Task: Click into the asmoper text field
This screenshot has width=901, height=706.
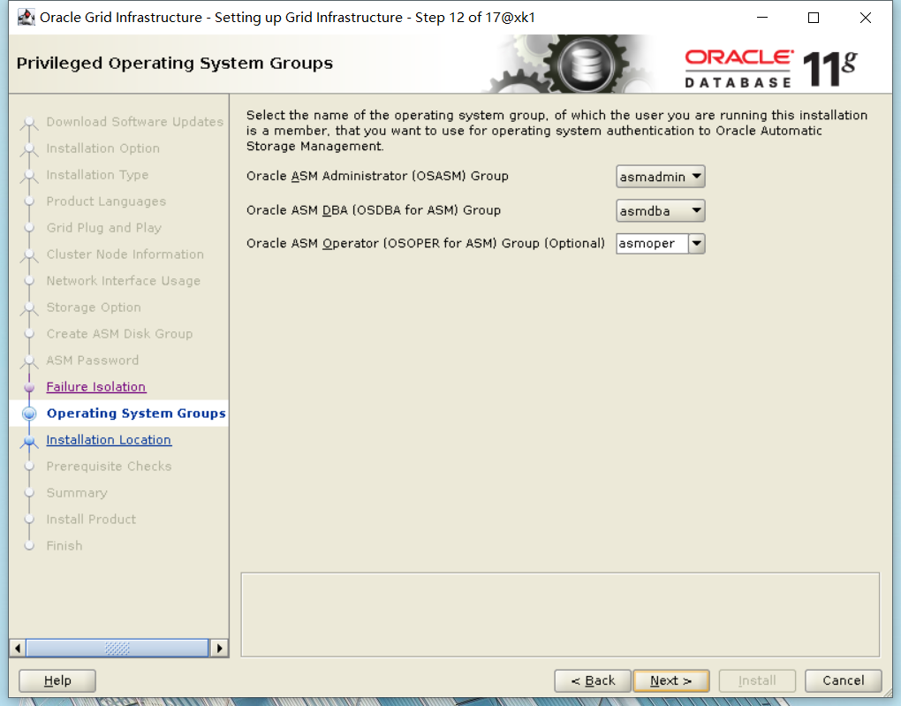Action: point(652,244)
